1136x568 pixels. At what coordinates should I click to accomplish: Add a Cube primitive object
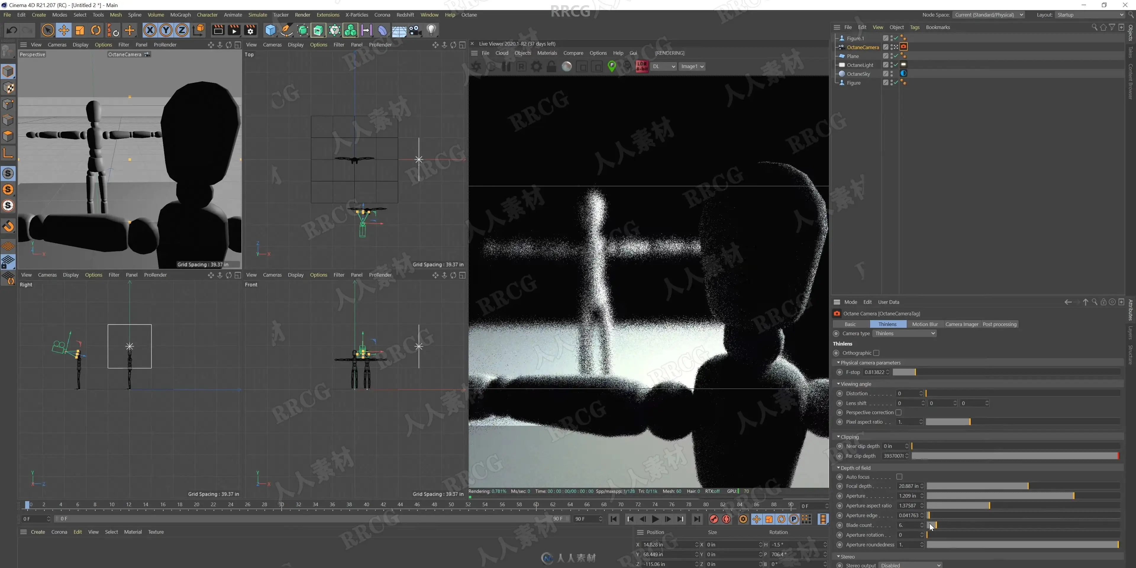pos(270,30)
